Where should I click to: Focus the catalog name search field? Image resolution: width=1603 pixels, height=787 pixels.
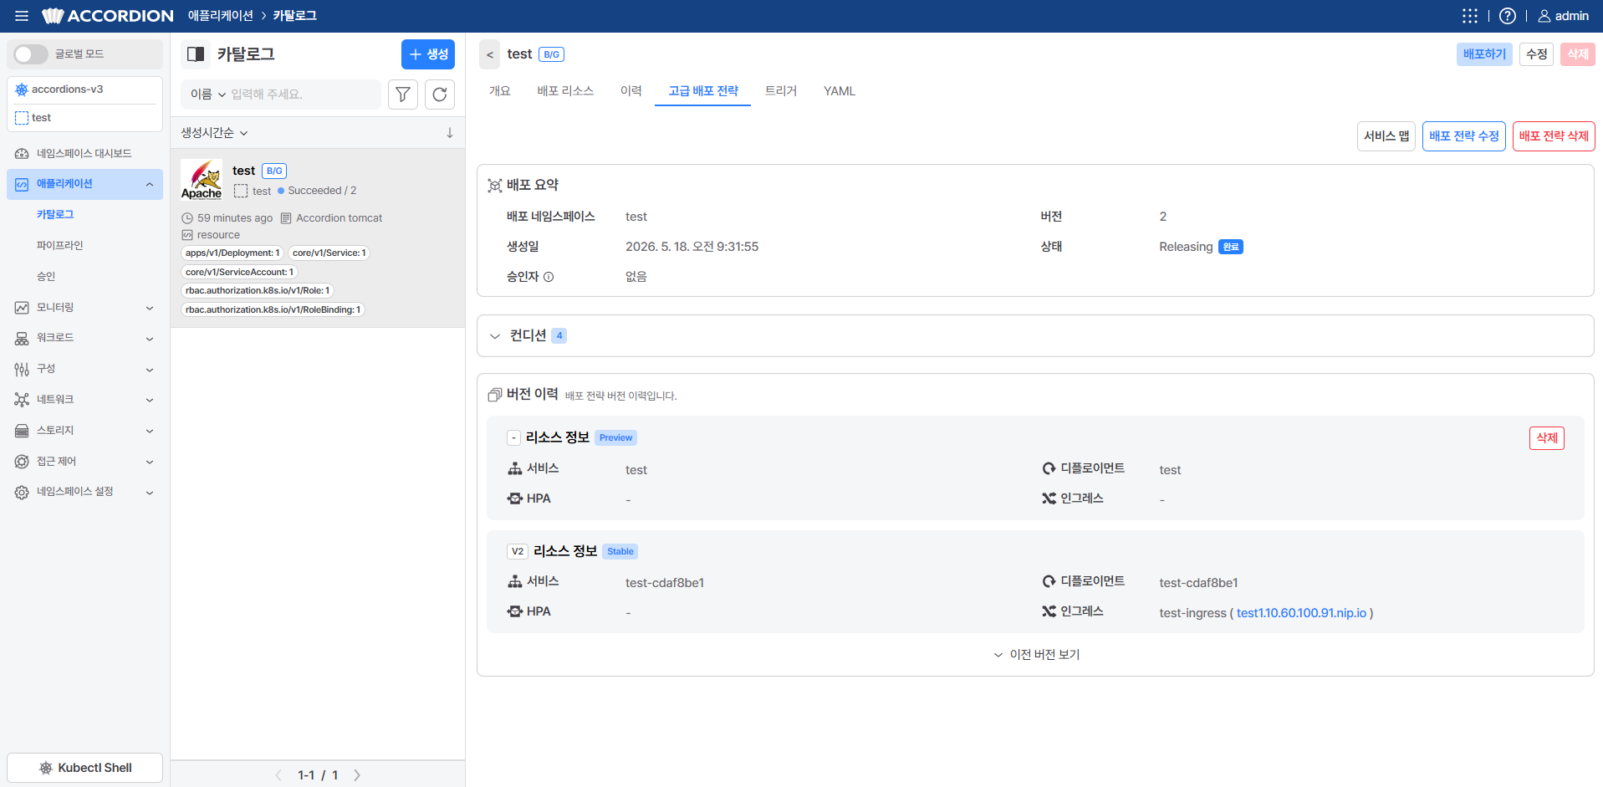[x=303, y=95]
